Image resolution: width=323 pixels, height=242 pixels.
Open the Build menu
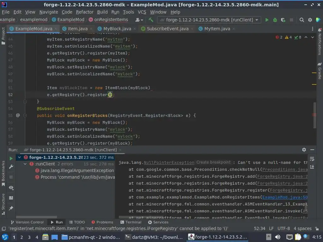click(x=103, y=12)
